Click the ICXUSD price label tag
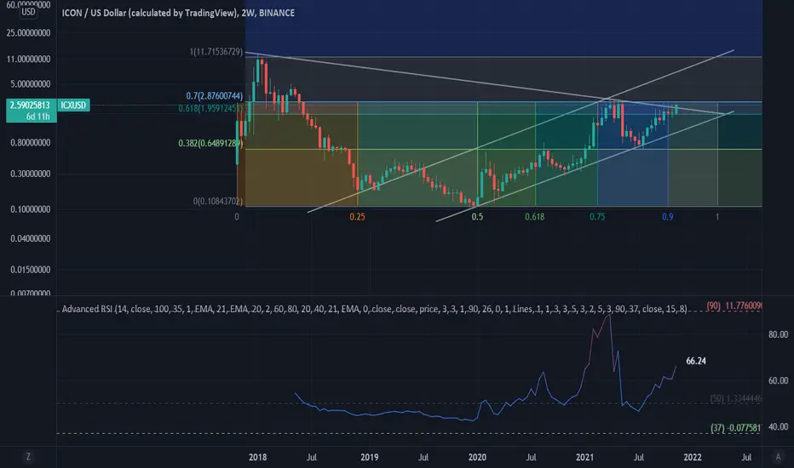 pyautogui.click(x=73, y=105)
